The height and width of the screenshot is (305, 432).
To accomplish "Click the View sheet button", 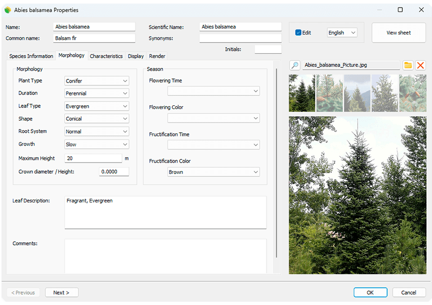I will [x=399, y=32].
